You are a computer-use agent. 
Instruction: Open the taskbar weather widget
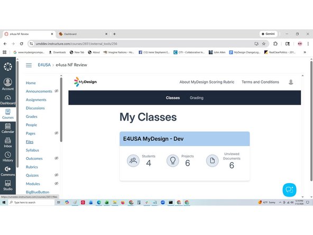tap(266, 202)
